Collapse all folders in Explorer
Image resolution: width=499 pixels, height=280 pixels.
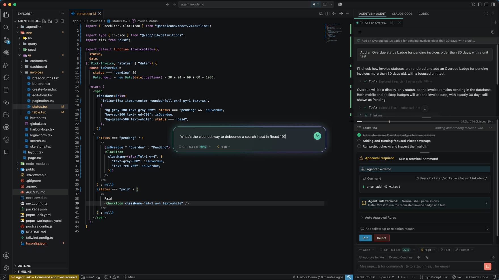tap(62, 21)
